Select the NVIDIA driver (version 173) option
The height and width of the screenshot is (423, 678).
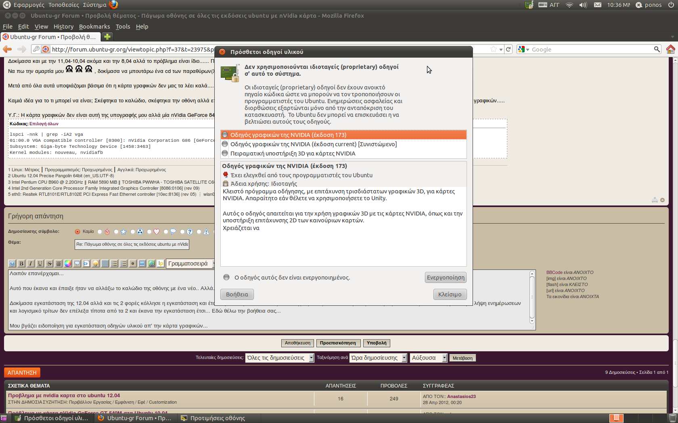[x=343, y=135]
